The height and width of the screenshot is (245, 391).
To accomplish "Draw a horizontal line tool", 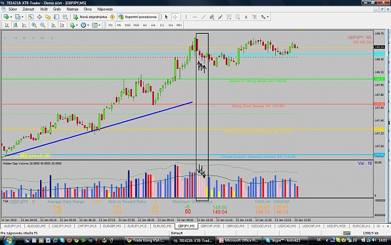I will pos(195,17).
